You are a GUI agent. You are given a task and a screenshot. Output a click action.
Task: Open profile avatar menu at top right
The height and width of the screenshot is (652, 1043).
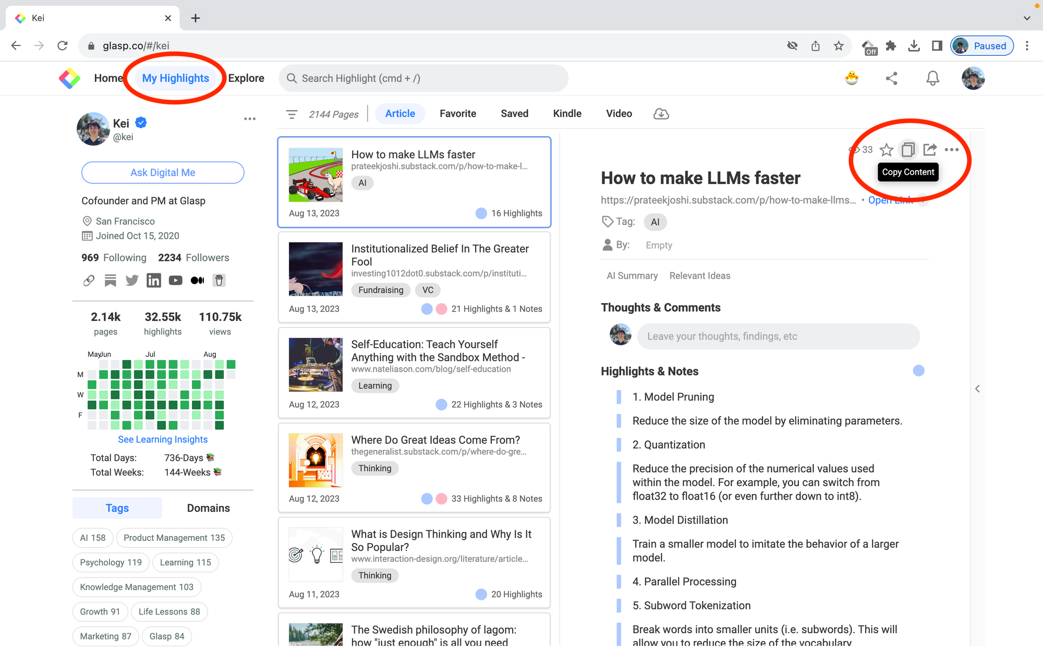coord(973,78)
